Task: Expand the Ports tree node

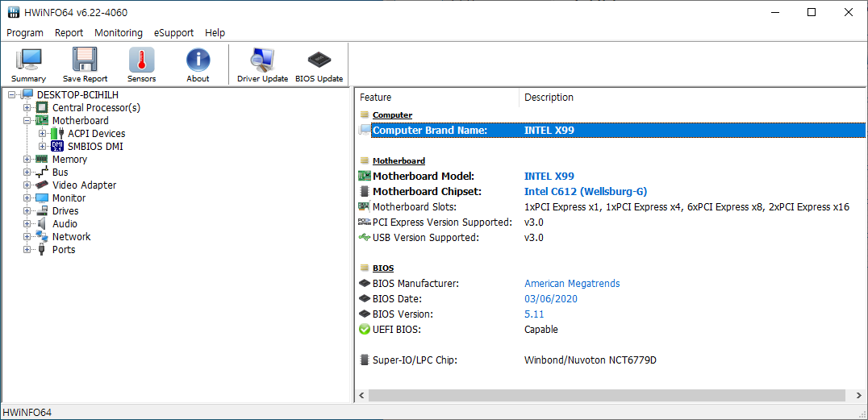Action: tap(27, 250)
